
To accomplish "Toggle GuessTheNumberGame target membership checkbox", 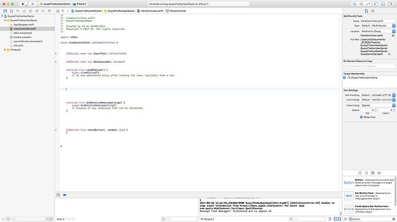I will pyautogui.click(x=344, y=78).
